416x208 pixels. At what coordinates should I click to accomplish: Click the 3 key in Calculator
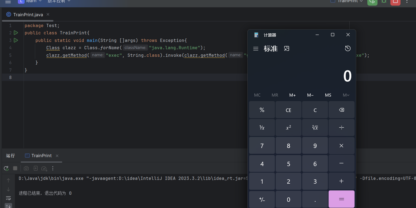point(315,181)
